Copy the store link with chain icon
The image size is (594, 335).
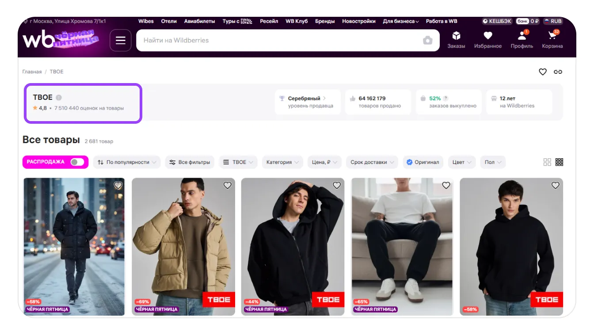point(558,72)
